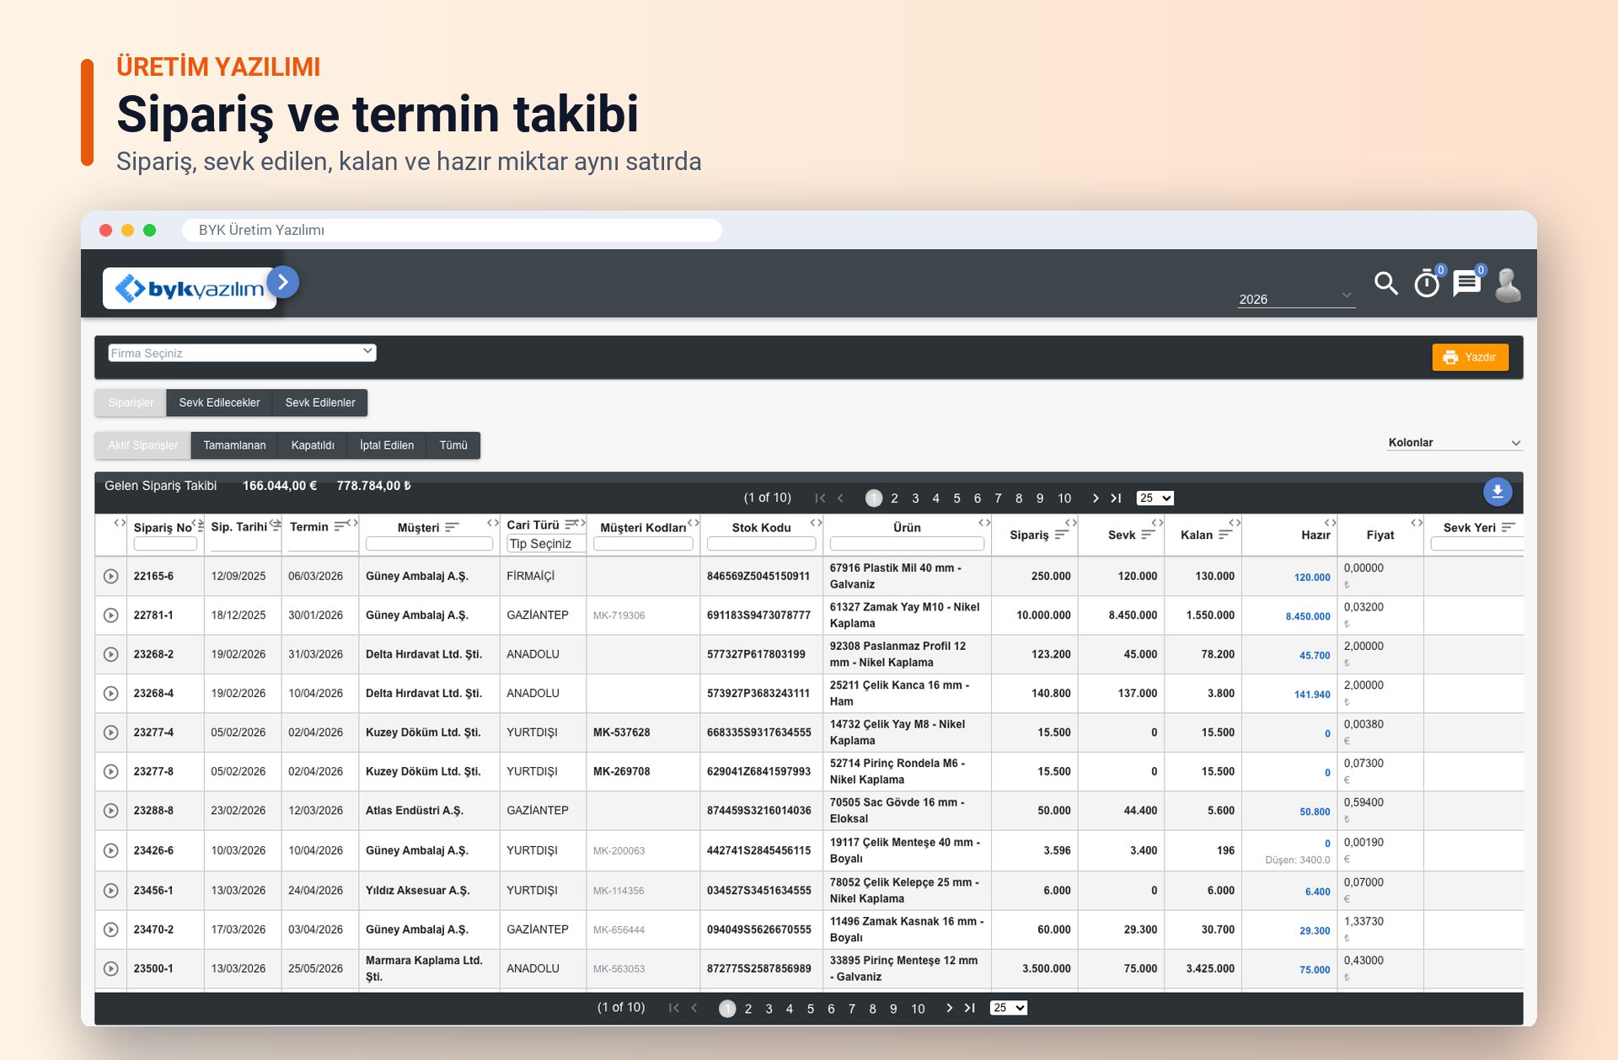This screenshot has height=1060, width=1618.
Task: Click ready quantity 8.450.000 link
Action: tap(1308, 616)
